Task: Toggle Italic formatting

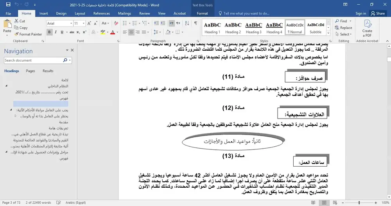Action: (56, 32)
